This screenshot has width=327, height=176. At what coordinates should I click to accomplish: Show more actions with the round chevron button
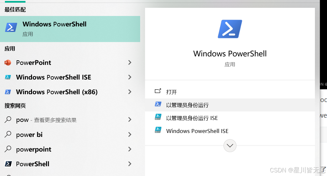(x=230, y=146)
